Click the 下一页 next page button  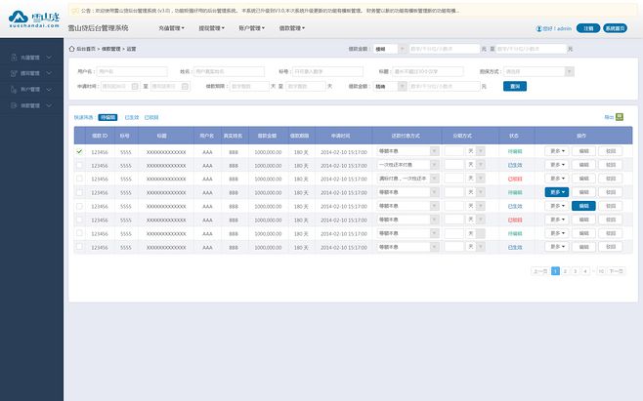616,271
